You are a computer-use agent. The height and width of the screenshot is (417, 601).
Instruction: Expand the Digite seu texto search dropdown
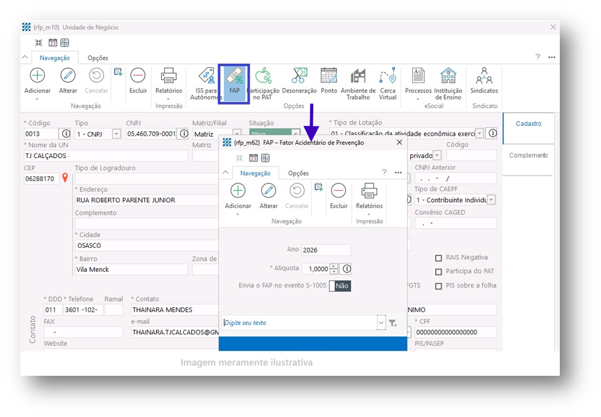[x=381, y=323]
